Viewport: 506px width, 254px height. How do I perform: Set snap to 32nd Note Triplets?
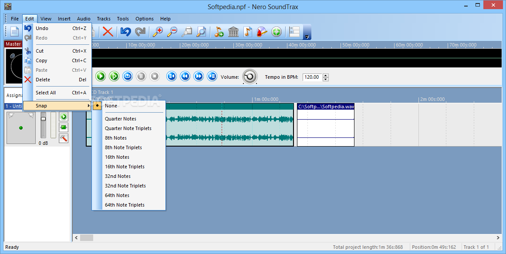coord(129,186)
